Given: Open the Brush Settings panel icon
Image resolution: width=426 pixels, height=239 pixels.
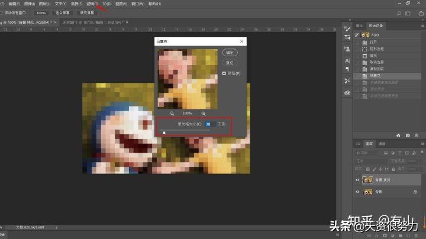Looking at the screenshot, I should (x=347, y=28).
